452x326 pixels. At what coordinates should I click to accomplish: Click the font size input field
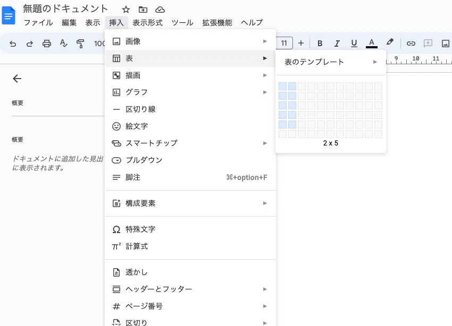284,43
